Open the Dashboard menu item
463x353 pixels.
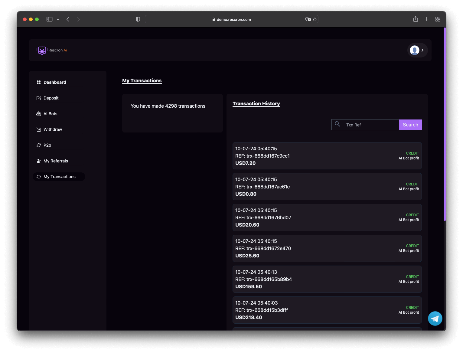[x=55, y=82]
